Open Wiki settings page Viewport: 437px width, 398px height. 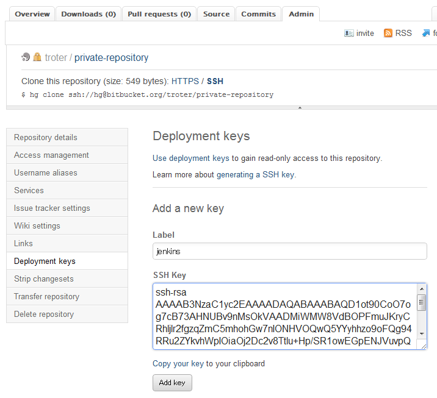(67, 226)
